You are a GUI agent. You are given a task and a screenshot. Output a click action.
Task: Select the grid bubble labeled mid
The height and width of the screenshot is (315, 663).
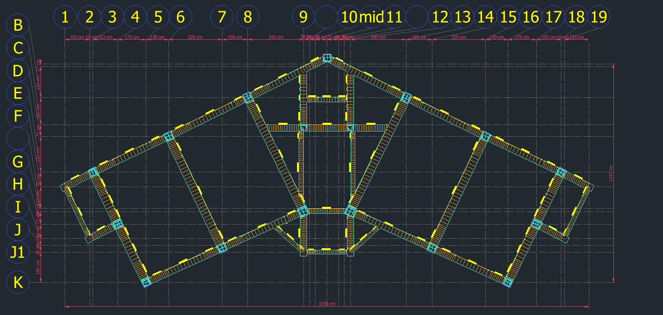[x=371, y=17]
